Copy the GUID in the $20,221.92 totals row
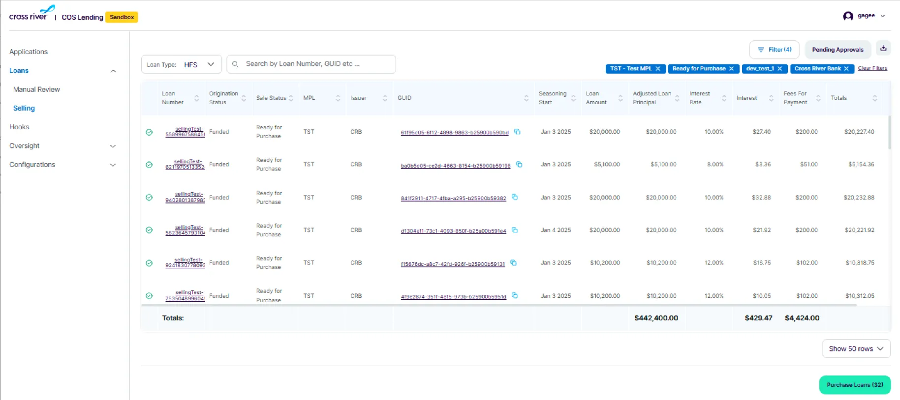 tap(515, 230)
